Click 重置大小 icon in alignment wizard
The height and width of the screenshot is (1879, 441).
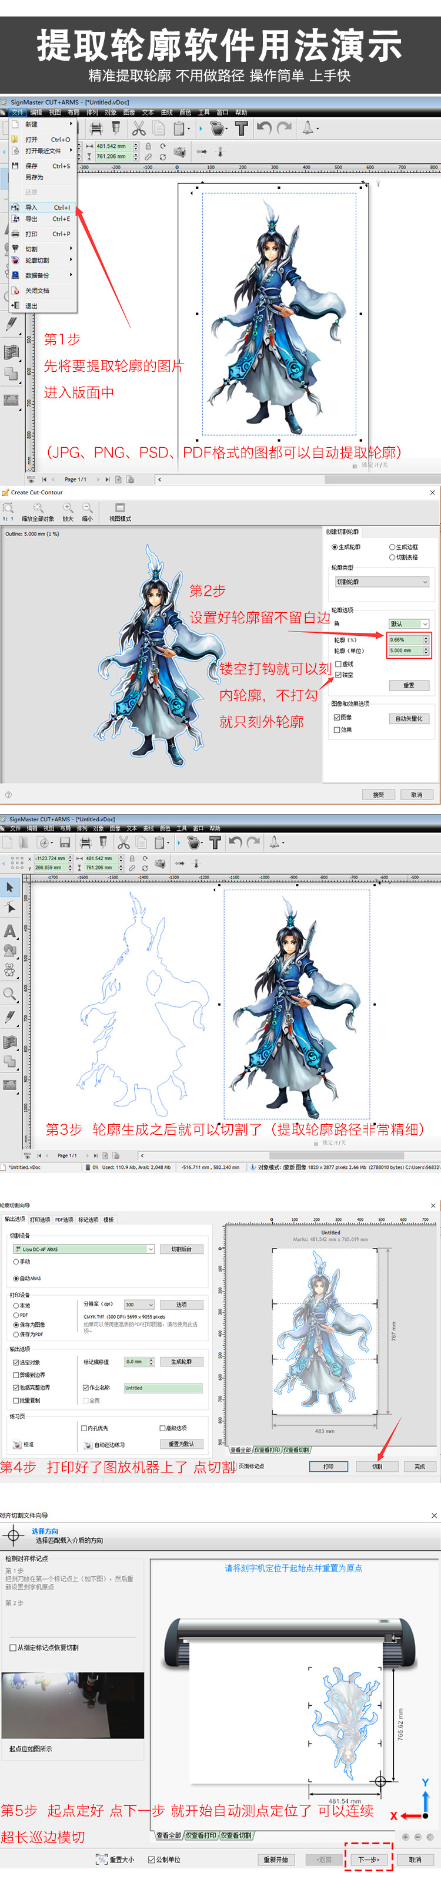coord(102,1860)
